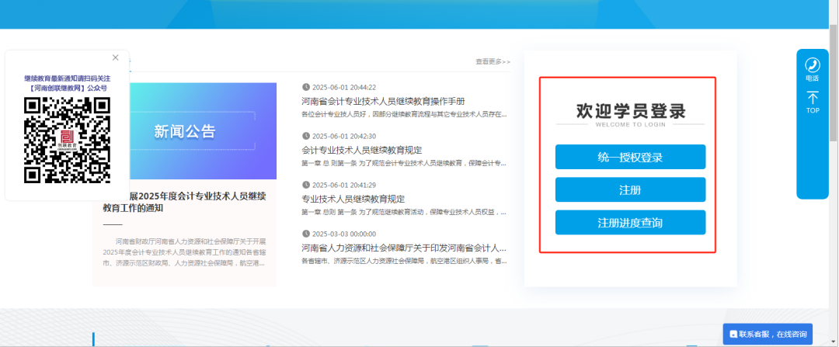
Task: Click the clock icon beside 2025-03-03 00:00:00
Action: [x=305, y=234]
